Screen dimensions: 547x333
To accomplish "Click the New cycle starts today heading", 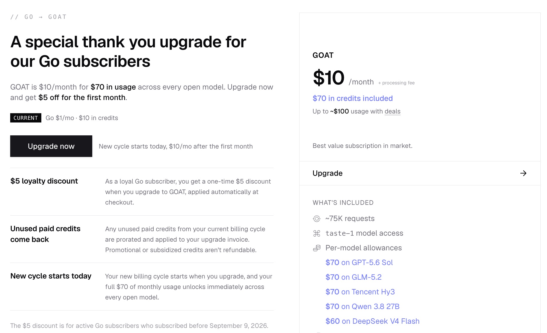I will click(51, 276).
